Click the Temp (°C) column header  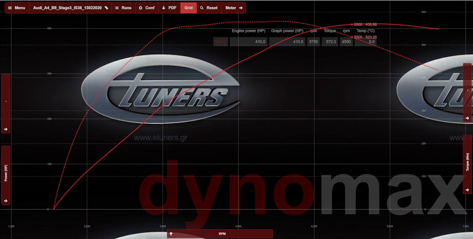click(x=365, y=31)
